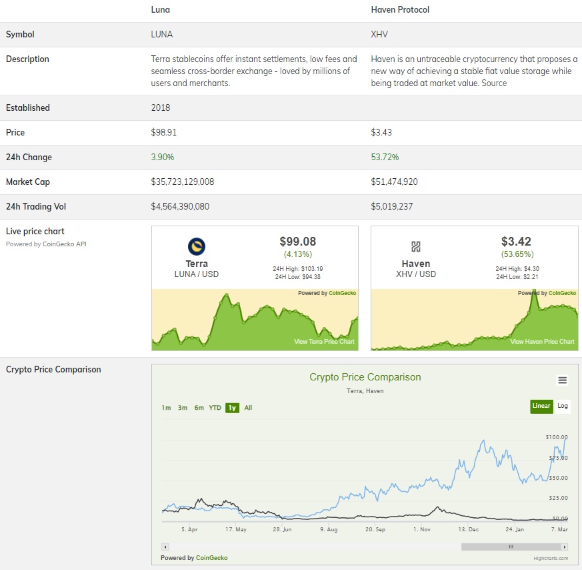The width and height of the screenshot is (582, 570).
Task: Click Luna market cap $35,723,129,008
Action: click(183, 182)
